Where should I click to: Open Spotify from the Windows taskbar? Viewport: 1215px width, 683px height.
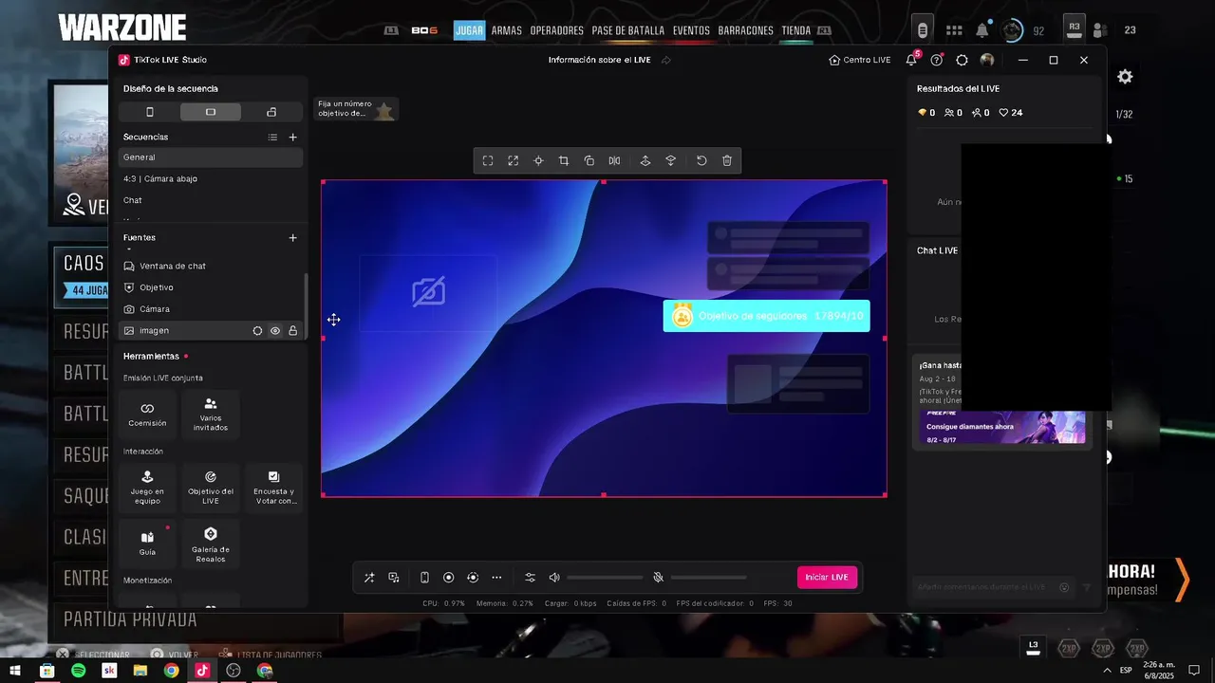(x=78, y=671)
